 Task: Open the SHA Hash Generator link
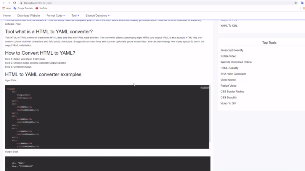point(233,74)
